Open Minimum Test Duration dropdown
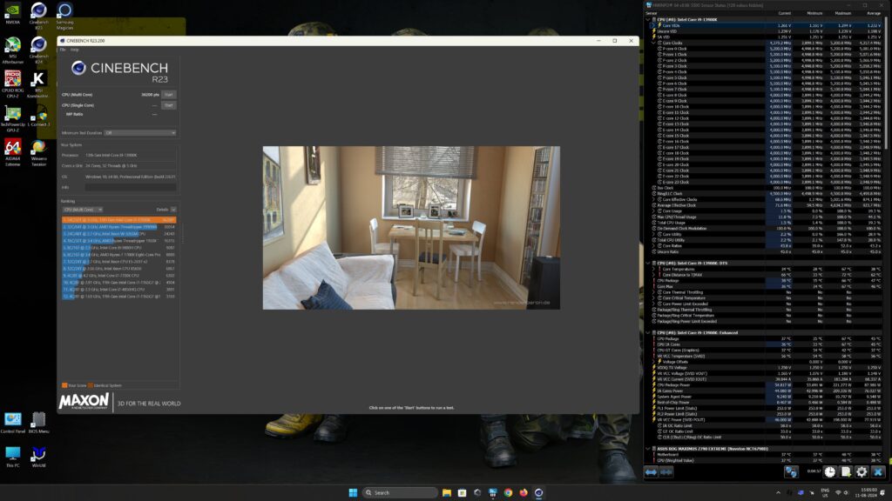The image size is (892, 501). tap(140, 133)
